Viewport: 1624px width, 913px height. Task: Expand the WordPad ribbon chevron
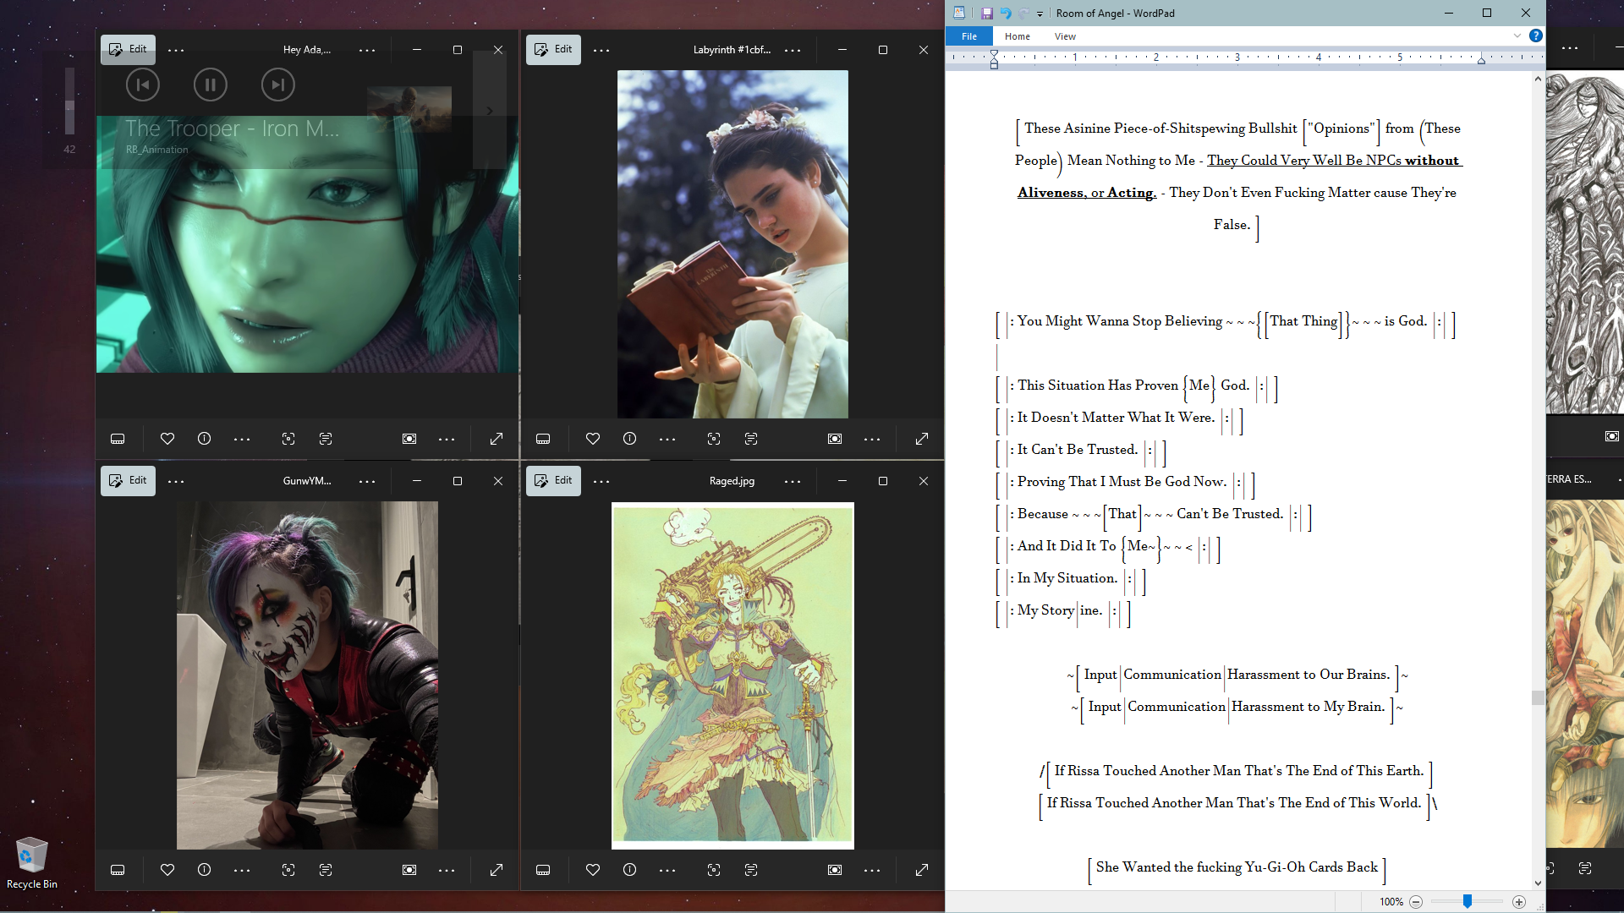(x=1517, y=36)
